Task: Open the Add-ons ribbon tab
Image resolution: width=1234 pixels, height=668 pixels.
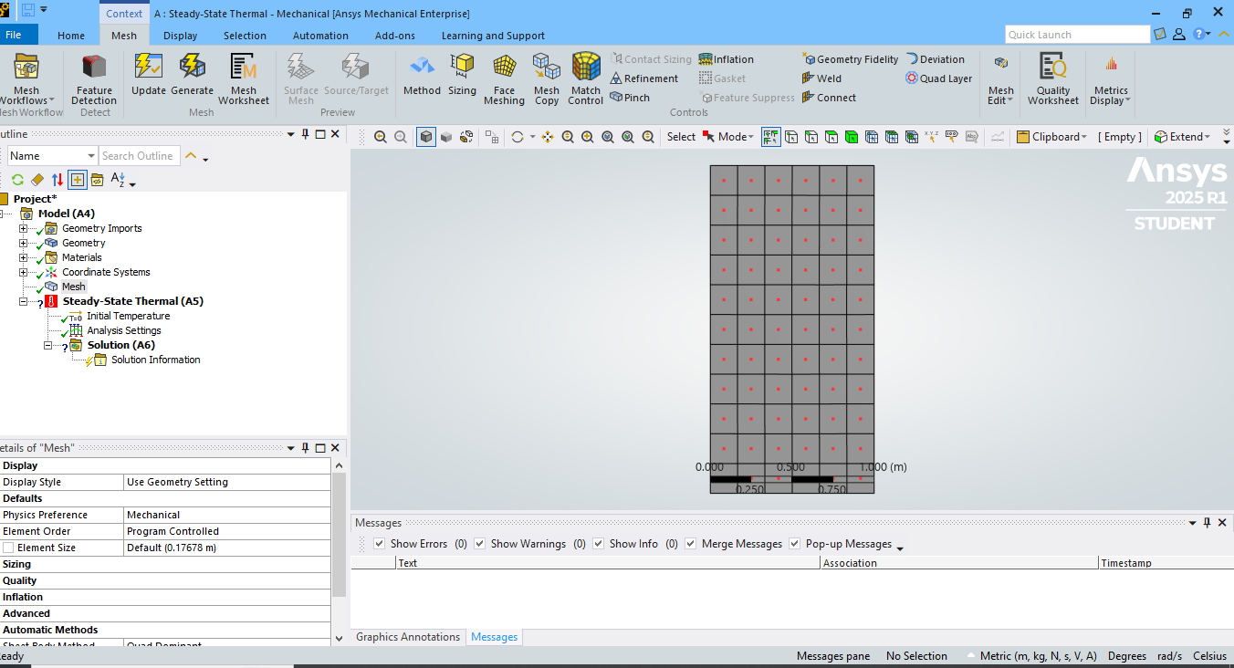Action: 395,36
